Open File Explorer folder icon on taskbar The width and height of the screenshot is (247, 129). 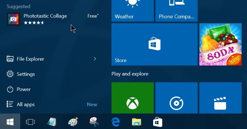click(x=137, y=122)
